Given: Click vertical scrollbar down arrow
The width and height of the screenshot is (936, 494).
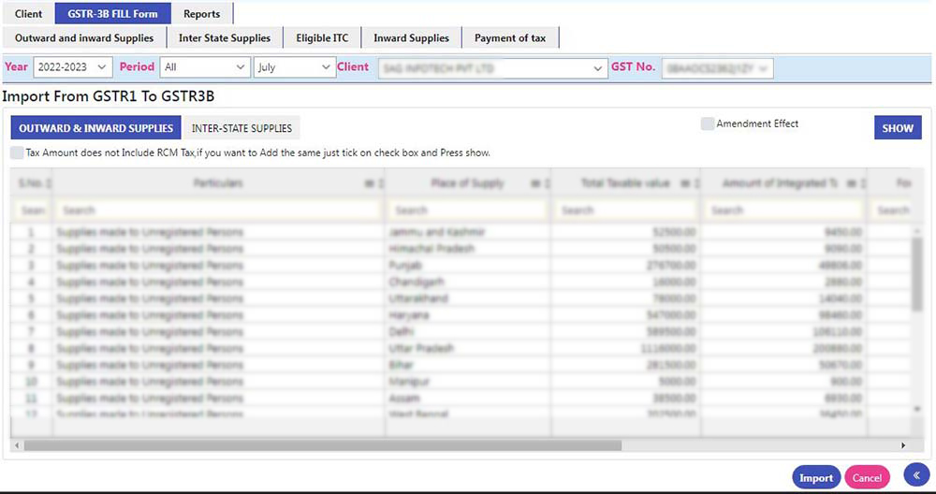Looking at the screenshot, I should click(x=916, y=409).
